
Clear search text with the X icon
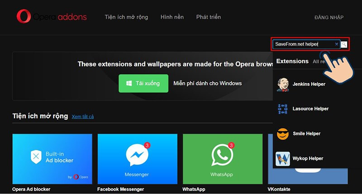337,44
